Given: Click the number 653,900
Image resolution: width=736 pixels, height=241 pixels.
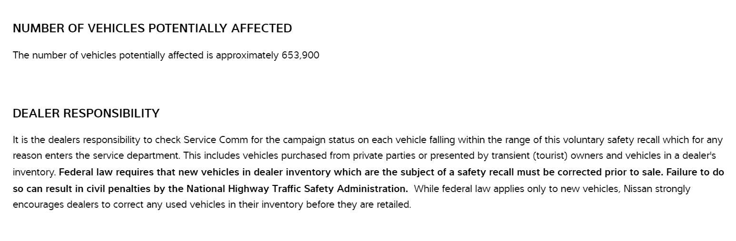Looking at the screenshot, I should [300, 56].
